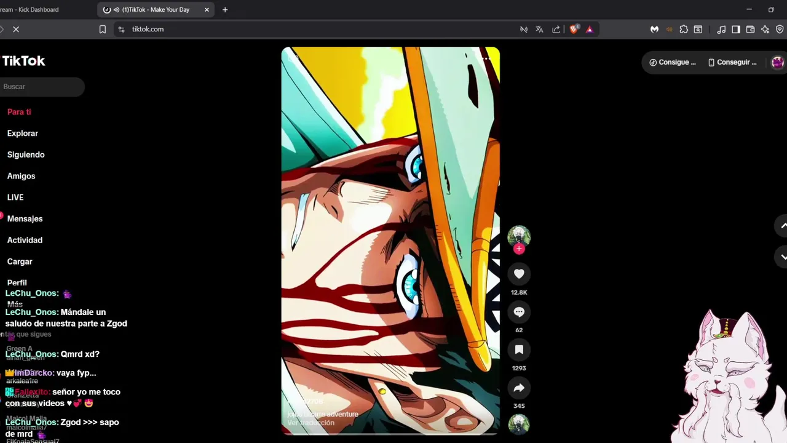Share the video using the arrow icon

pos(519,388)
